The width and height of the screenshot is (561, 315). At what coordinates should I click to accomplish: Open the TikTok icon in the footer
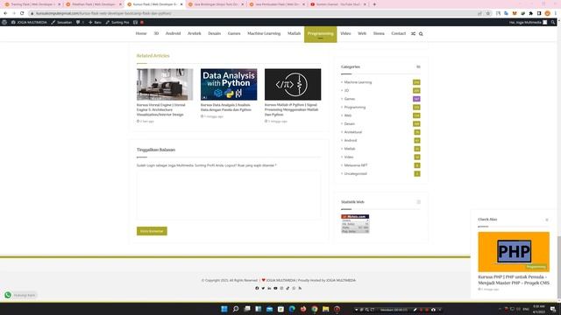tap(288, 288)
